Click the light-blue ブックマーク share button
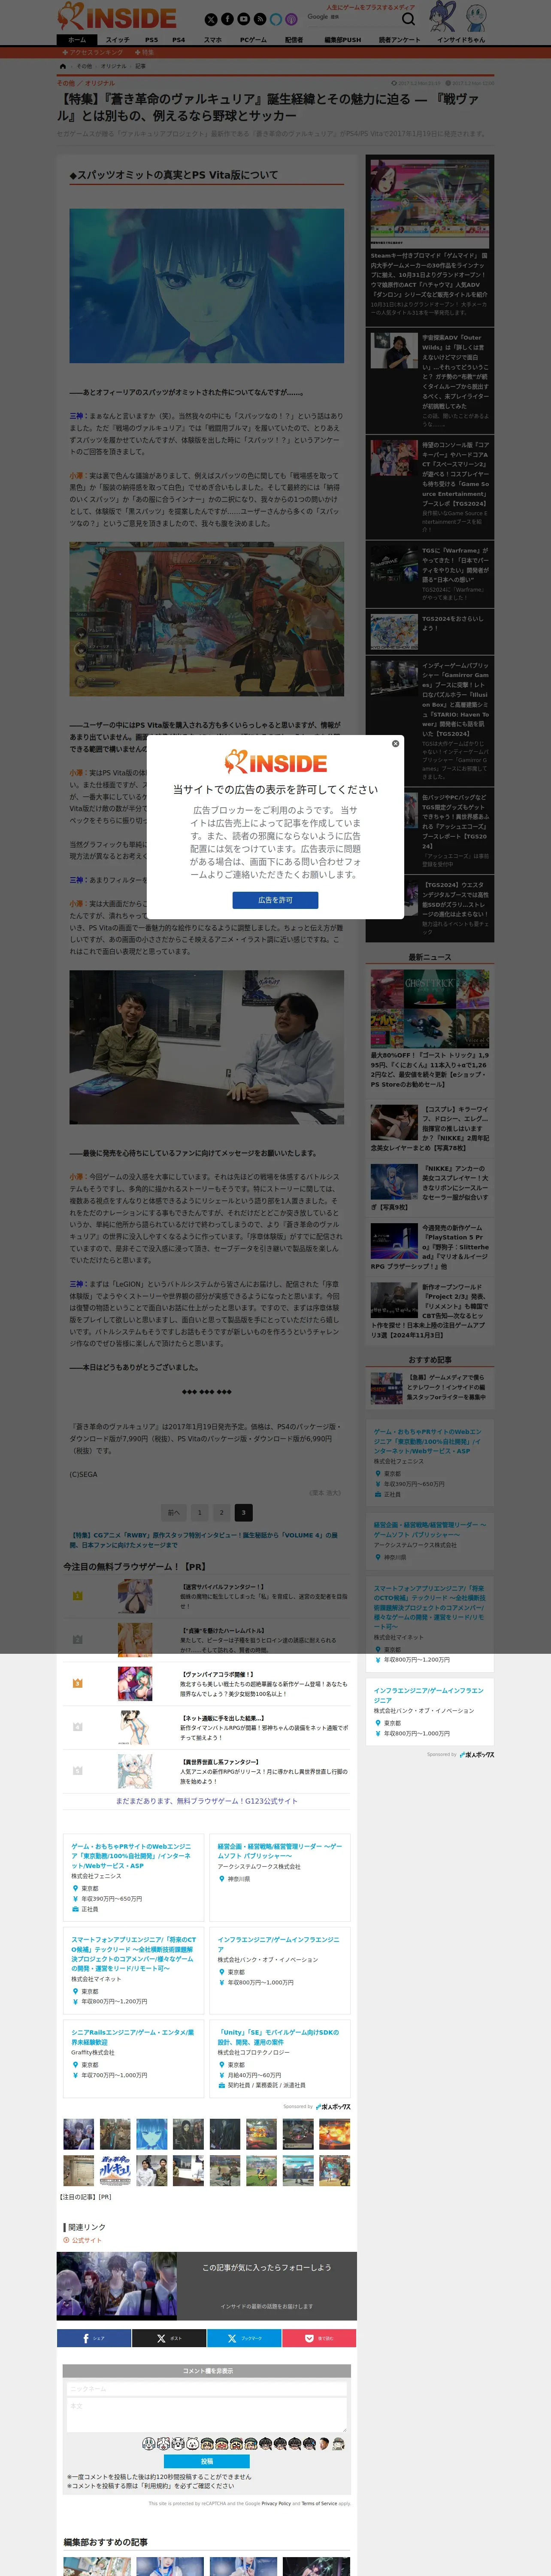The image size is (551, 2576). (244, 2338)
